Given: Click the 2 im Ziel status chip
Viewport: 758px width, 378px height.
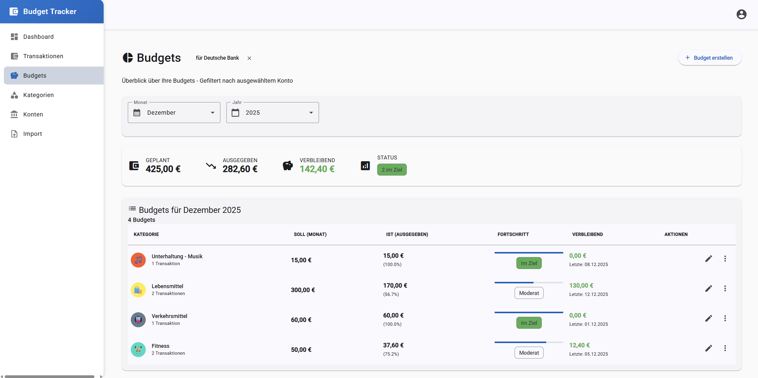Looking at the screenshot, I should (x=392, y=170).
